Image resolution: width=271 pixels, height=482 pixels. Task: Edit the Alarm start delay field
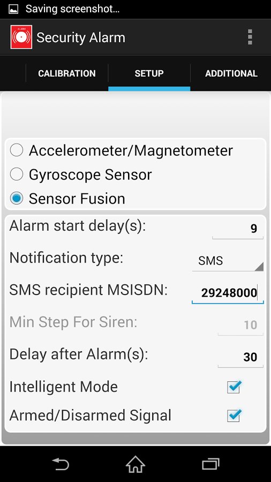(x=238, y=229)
